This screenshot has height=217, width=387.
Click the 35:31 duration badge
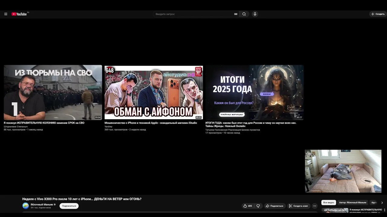pos(198,118)
